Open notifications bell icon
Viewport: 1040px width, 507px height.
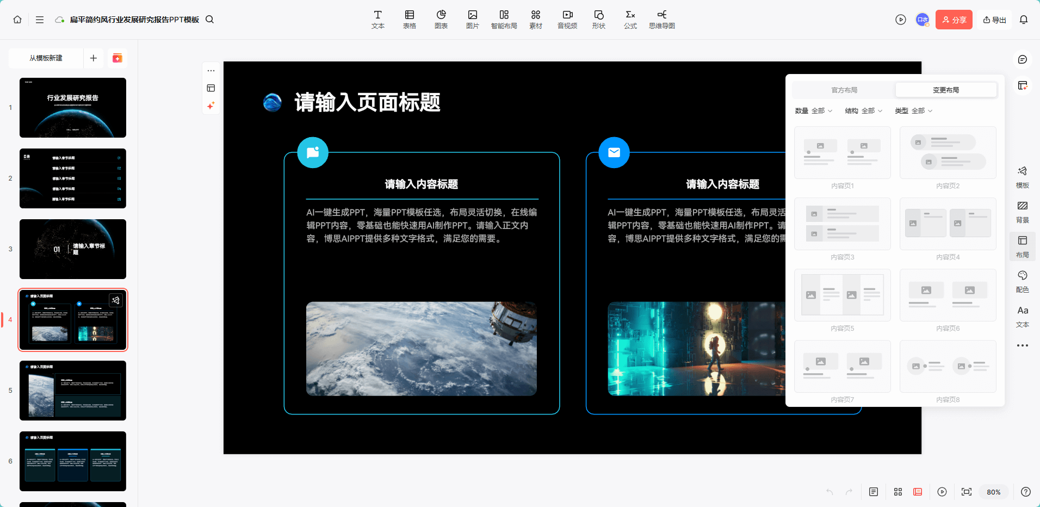click(x=1024, y=20)
